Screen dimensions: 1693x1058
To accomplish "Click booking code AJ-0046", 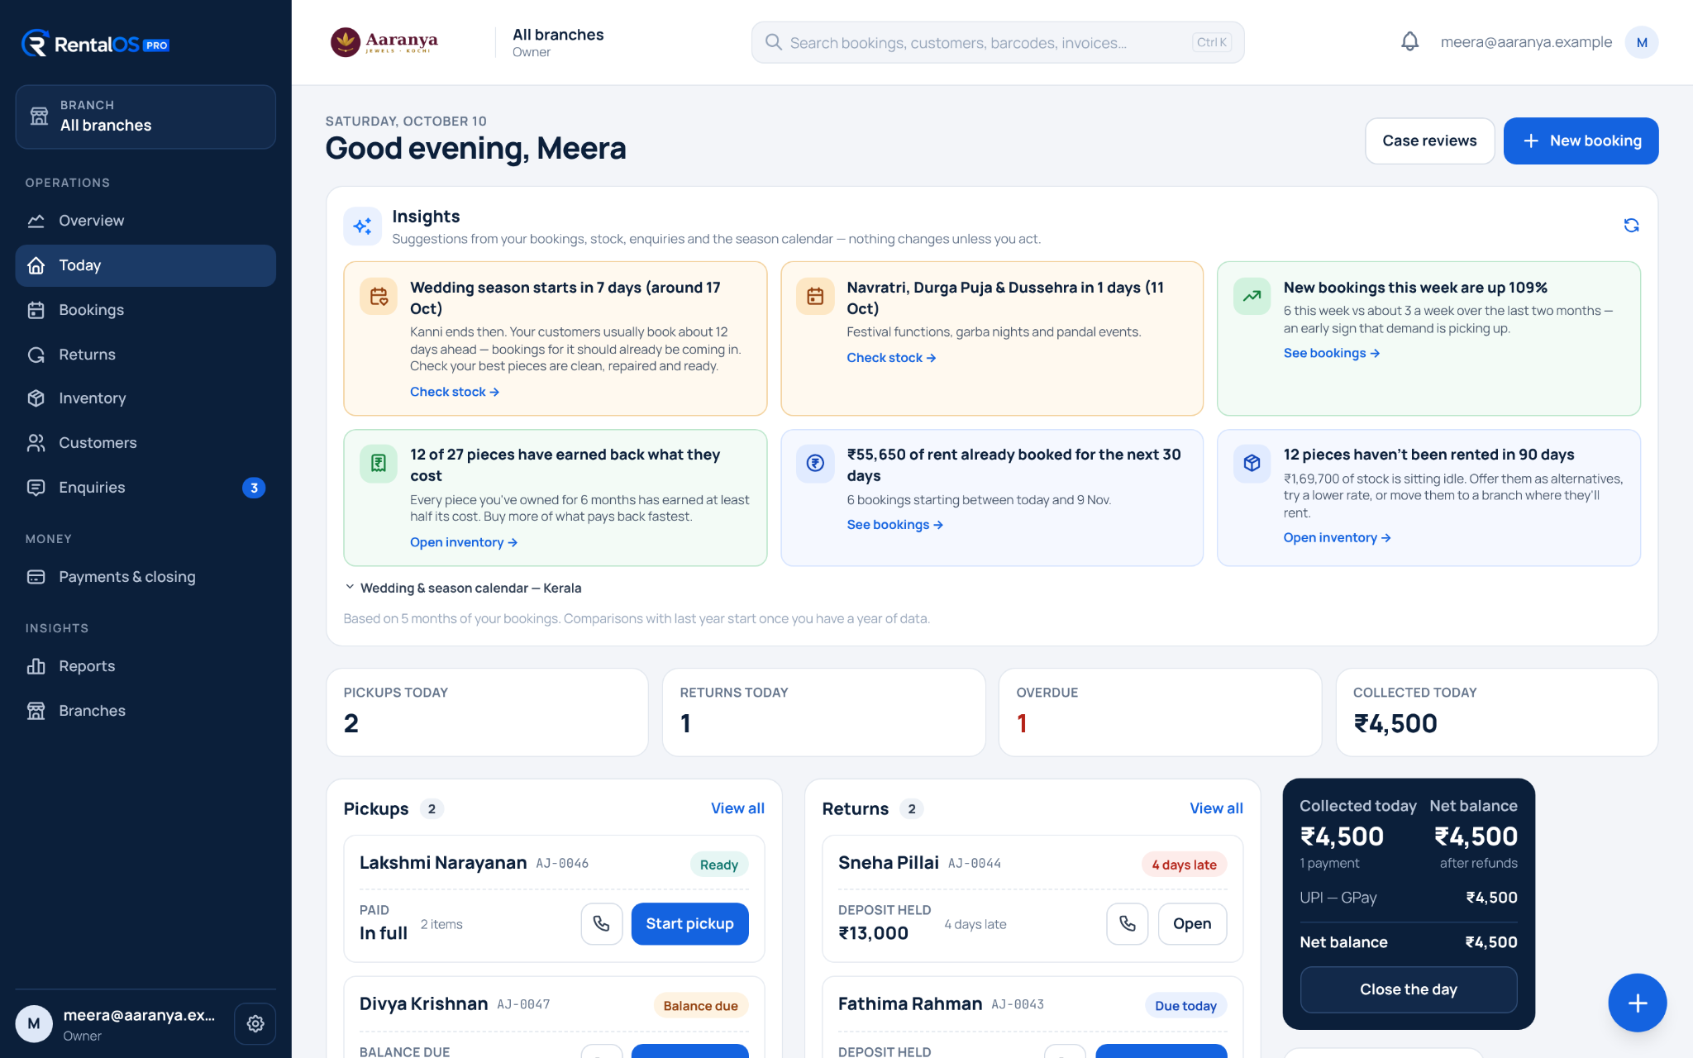I will pos(562,864).
